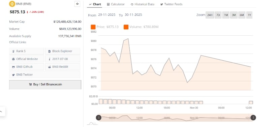278x127 pixels.
Task: Zoom chart to 1Y
Action: click(249, 15)
